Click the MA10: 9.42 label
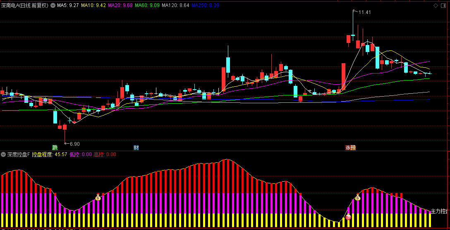450x230 pixels. pyautogui.click(x=93, y=5)
